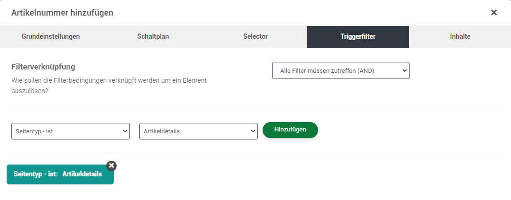Click the Artikeldetails value in the teal tag
The height and width of the screenshot is (200, 511).
[82, 174]
